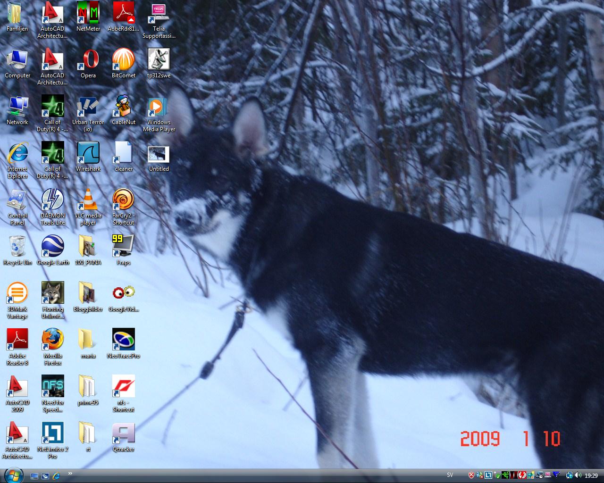
Task: Click the NeoTracePro desktop icon
Action: [123, 340]
